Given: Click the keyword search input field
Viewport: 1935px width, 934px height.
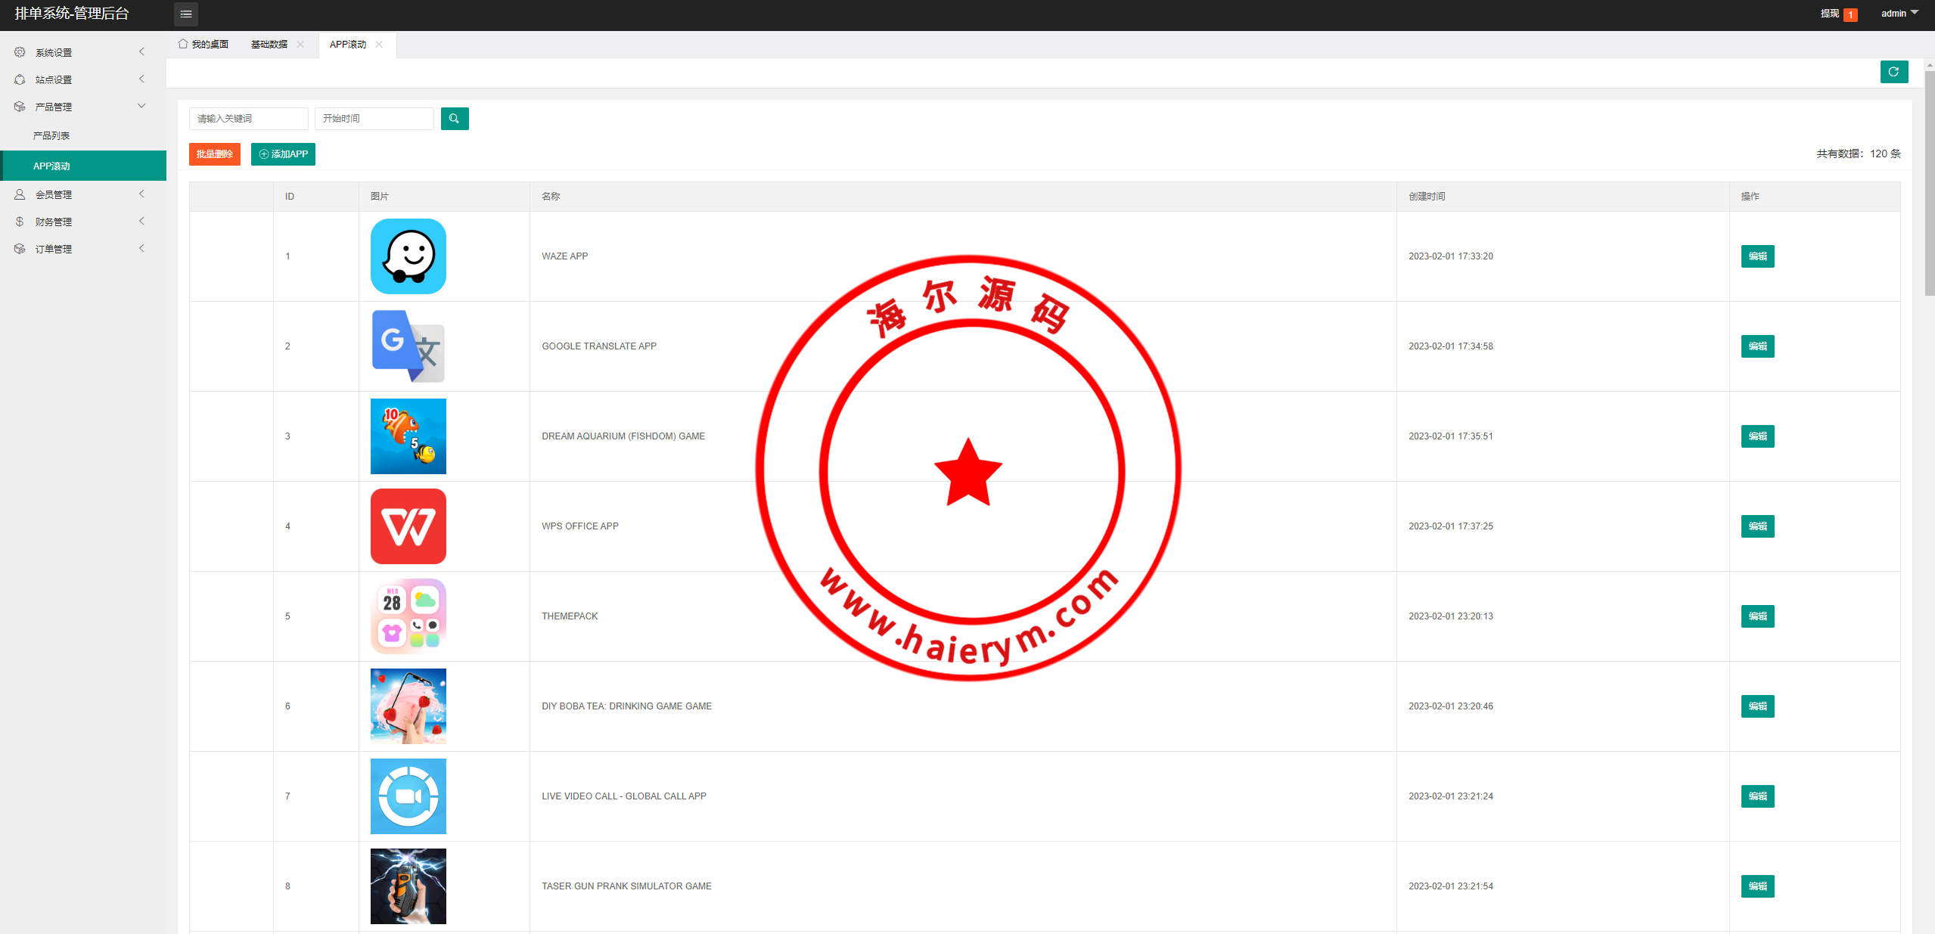Looking at the screenshot, I should [x=248, y=119].
